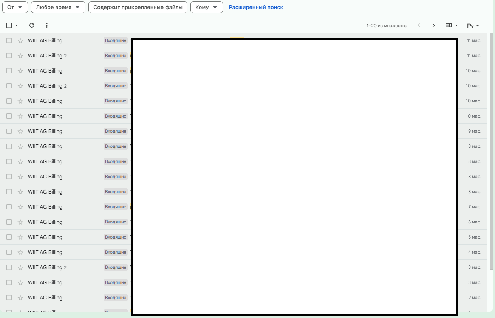Screen dimensions: 495x318
Task: Tick the checkbox of the 2 мар. email
Action: coord(9,298)
